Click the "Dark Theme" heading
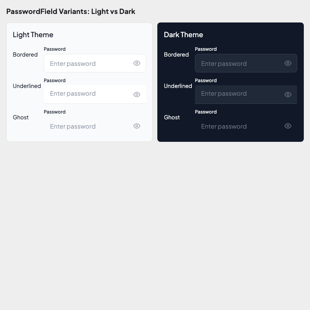 click(183, 35)
